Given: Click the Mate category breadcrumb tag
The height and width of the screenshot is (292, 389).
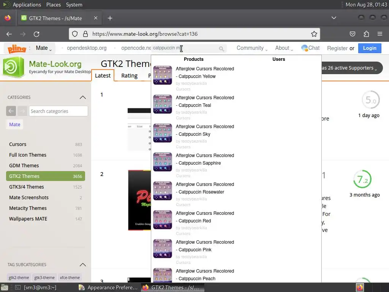Looking at the screenshot, I should [15, 124].
